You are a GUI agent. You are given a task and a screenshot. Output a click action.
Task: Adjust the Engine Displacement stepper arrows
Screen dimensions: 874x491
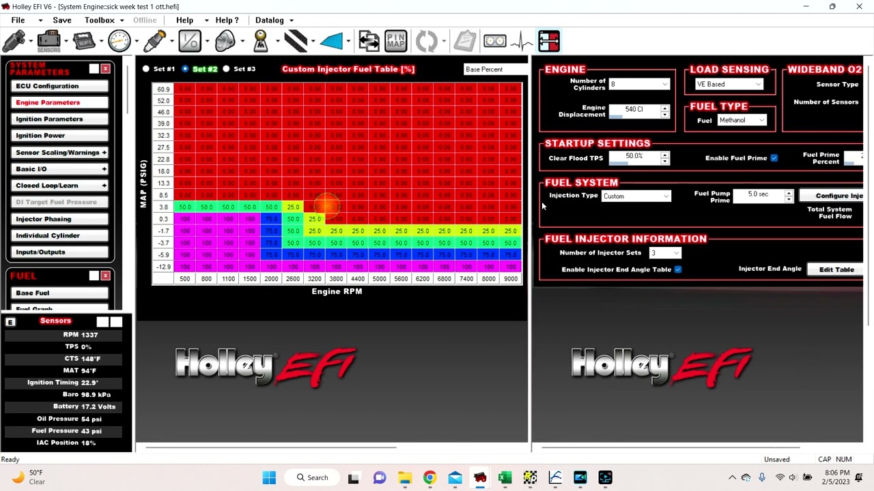tap(664, 111)
